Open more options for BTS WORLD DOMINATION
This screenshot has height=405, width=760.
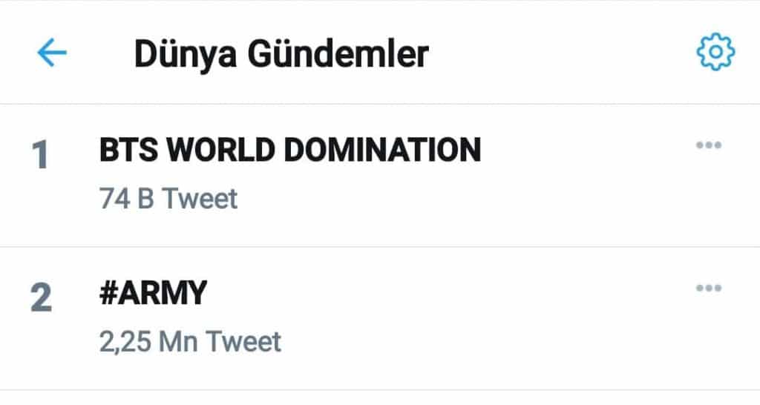[x=708, y=145]
